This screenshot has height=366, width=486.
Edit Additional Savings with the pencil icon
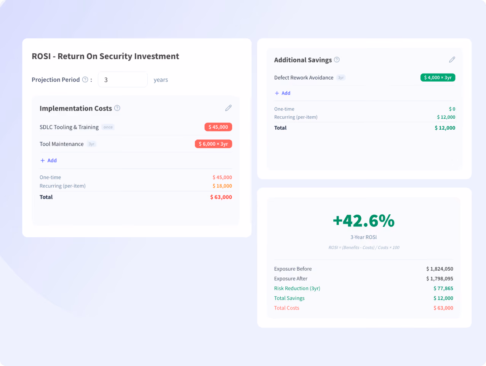pyautogui.click(x=452, y=59)
